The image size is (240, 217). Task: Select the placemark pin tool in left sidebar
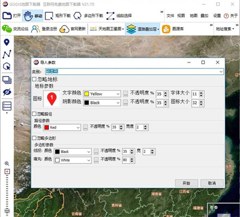tap(7, 42)
